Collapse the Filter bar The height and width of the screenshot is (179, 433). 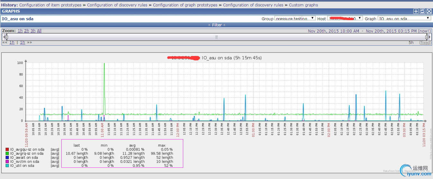tap(216, 25)
